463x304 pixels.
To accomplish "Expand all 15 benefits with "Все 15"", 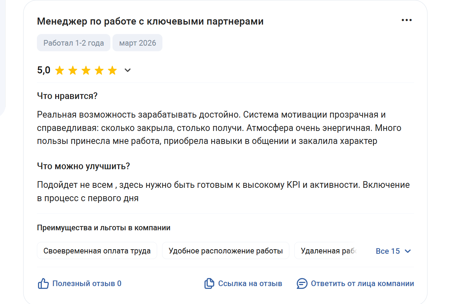I will click(x=388, y=251).
